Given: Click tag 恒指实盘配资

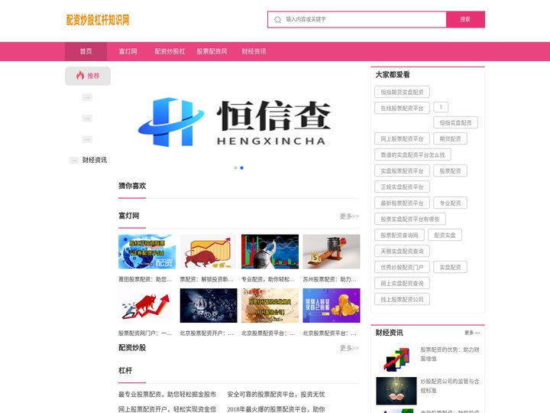Looking at the screenshot, I should coord(455,122).
